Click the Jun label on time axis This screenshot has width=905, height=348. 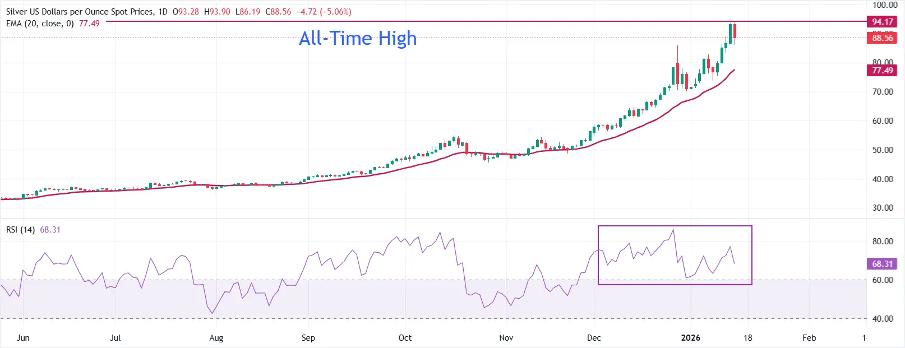[x=23, y=338]
